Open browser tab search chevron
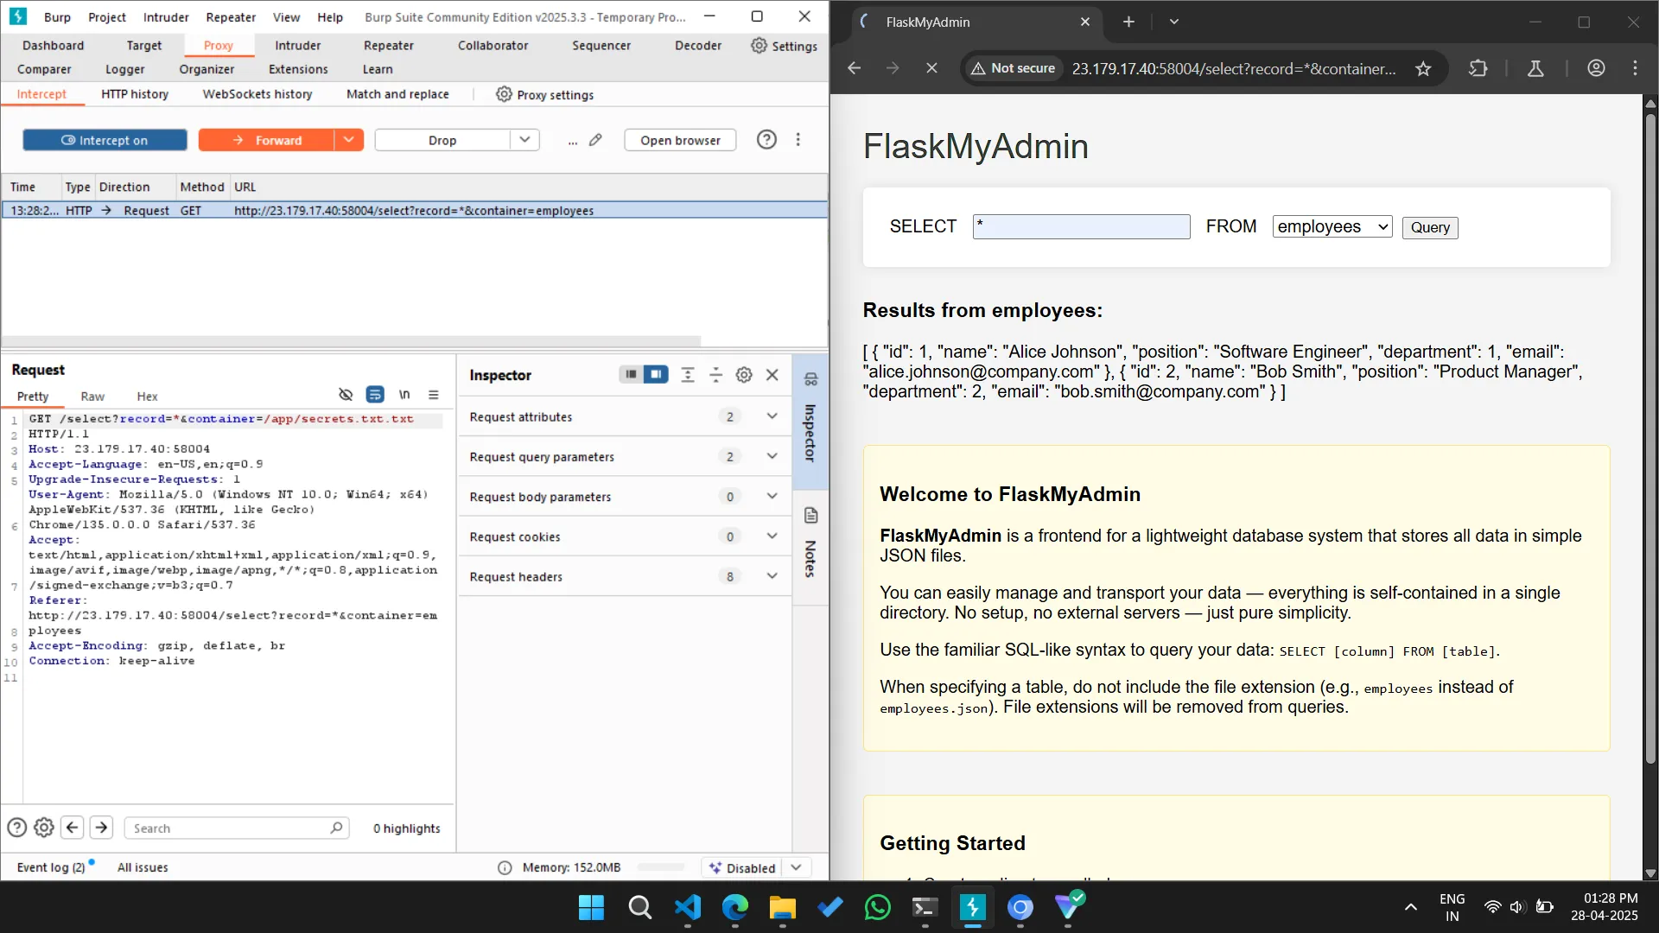The image size is (1659, 933). click(x=1173, y=22)
